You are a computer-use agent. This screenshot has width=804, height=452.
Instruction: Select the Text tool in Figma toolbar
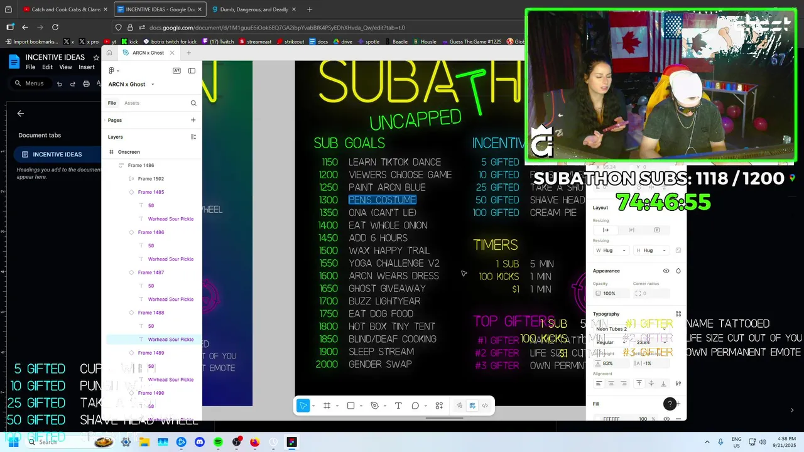tap(398, 406)
